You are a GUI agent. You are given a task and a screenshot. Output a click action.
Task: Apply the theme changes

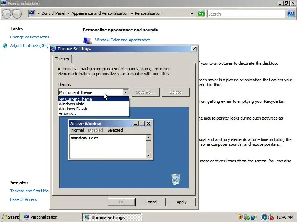pos(182,202)
